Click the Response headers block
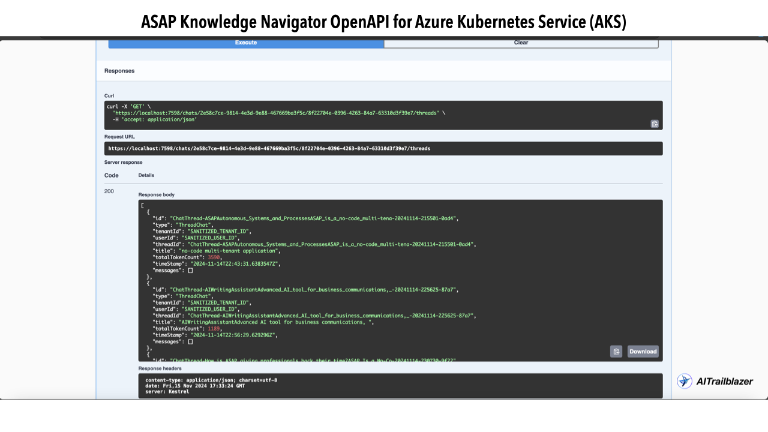The width and height of the screenshot is (768, 432). tap(400, 386)
